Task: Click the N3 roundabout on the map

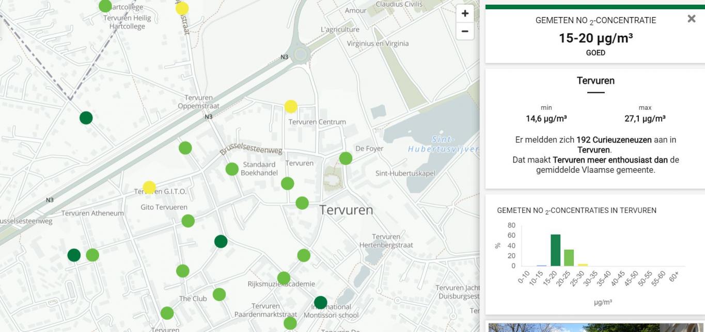Action: (301, 54)
